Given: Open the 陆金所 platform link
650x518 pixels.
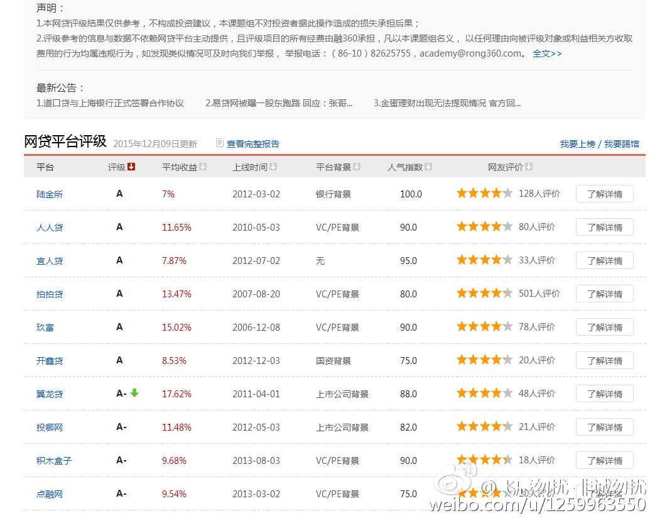Looking at the screenshot, I should tap(50, 194).
